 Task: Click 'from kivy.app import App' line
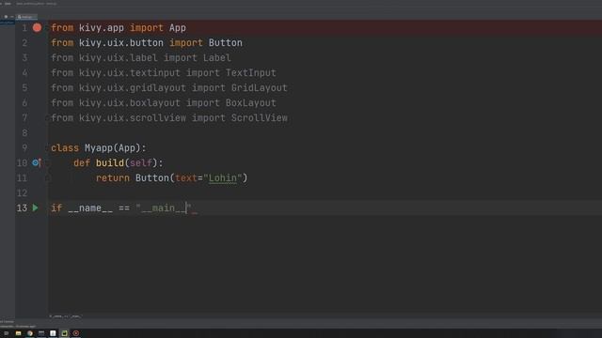point(119,28)
